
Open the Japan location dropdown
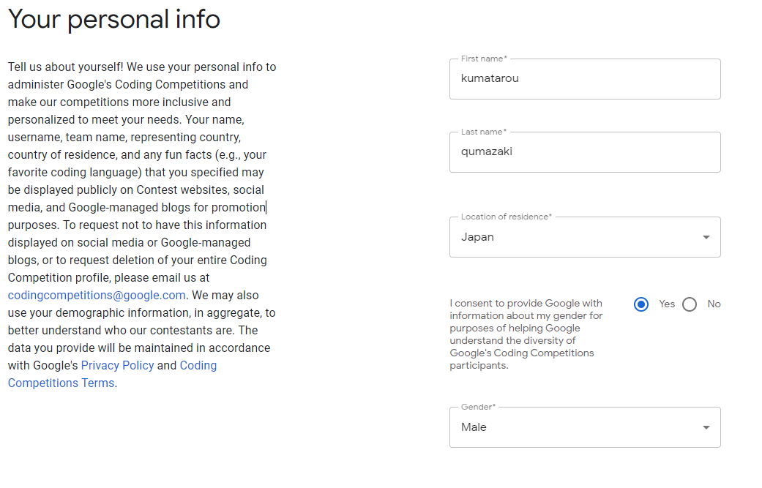[585, 237]
